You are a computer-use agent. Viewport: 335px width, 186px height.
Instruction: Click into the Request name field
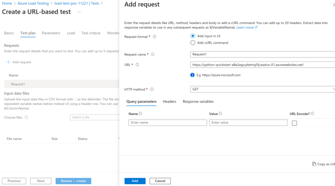(263, 54)
